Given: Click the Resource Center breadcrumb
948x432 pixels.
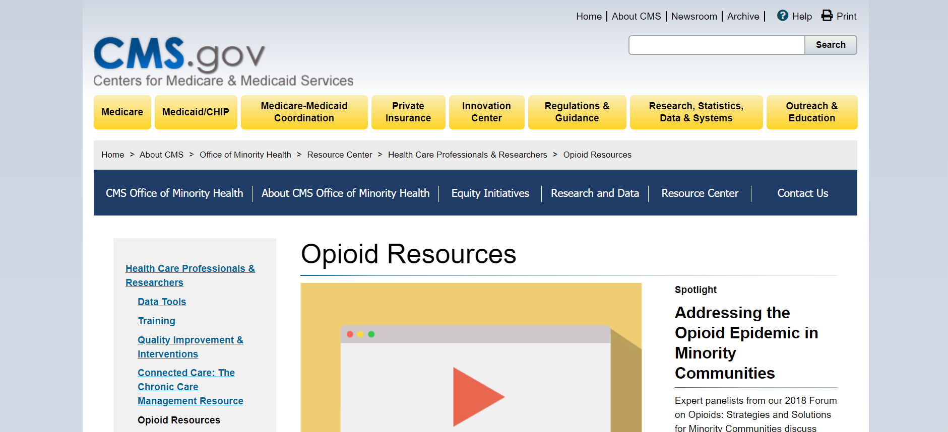Looking at the screenshot, I should point(340,155).
